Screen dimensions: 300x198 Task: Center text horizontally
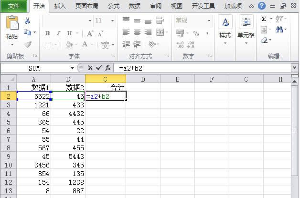click(x=137, y=32)
